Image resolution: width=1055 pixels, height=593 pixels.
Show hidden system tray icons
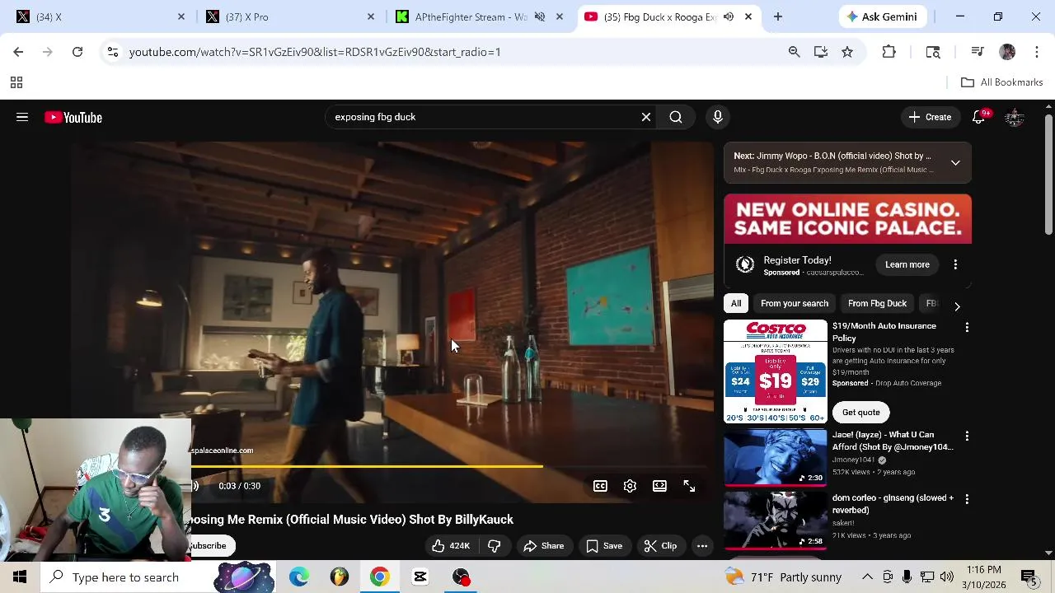click(867, 577)
